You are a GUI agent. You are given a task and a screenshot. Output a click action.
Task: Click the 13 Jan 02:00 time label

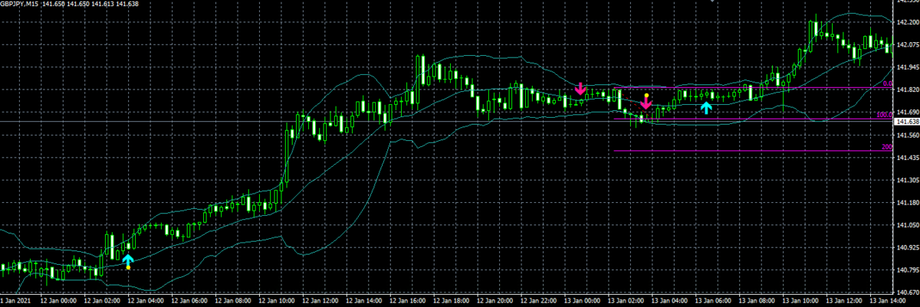627,302
